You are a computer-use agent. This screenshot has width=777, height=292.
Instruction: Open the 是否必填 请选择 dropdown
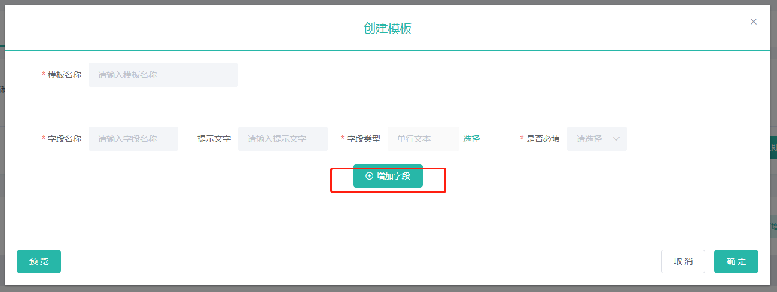[x=596, y=139]
